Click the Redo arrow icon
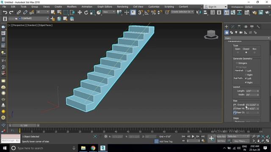This screenshot has height=152, width=271. [11, 12]
